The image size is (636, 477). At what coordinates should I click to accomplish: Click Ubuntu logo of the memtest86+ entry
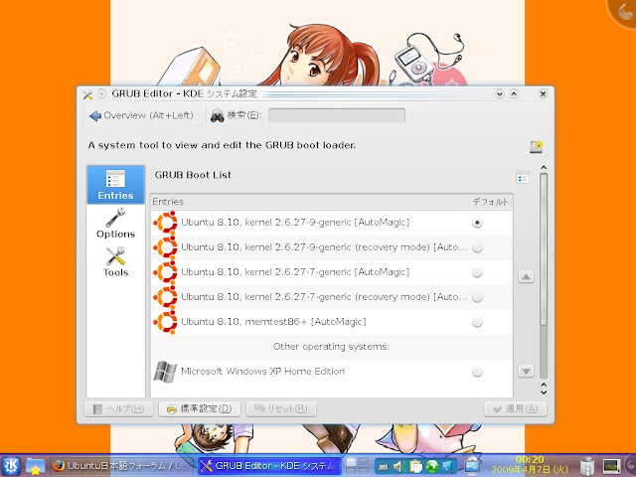165,322
